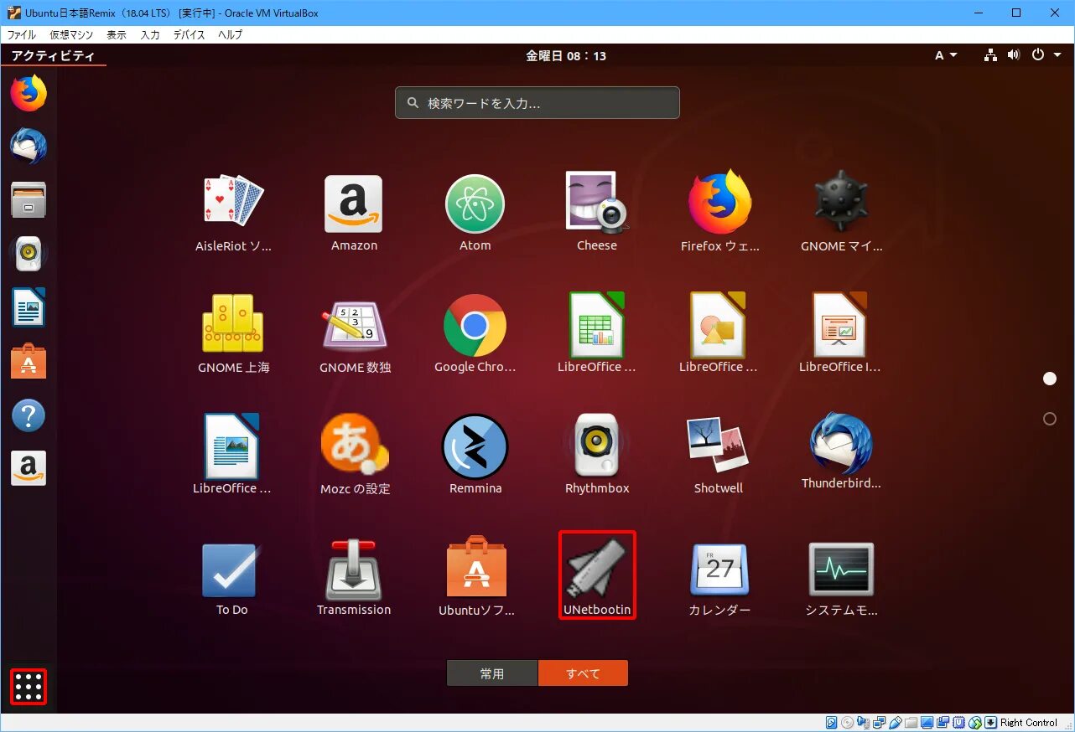
Task: Click Right Control host key indicator
Action: click(1028, 723)
